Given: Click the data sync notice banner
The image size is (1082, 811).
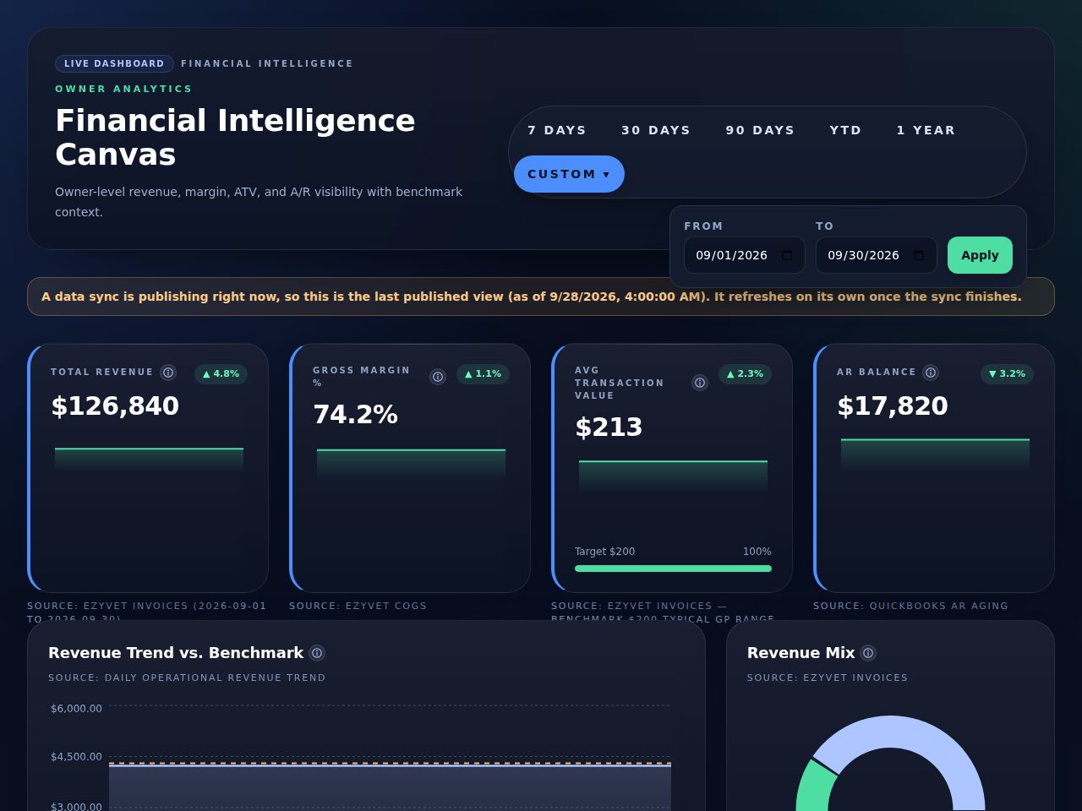Looking at the screenshot, I should click(541, 297).
